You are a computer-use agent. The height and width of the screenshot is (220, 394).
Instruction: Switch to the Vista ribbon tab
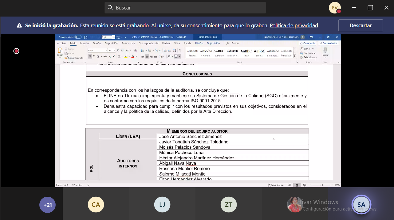tap(177, 43)
